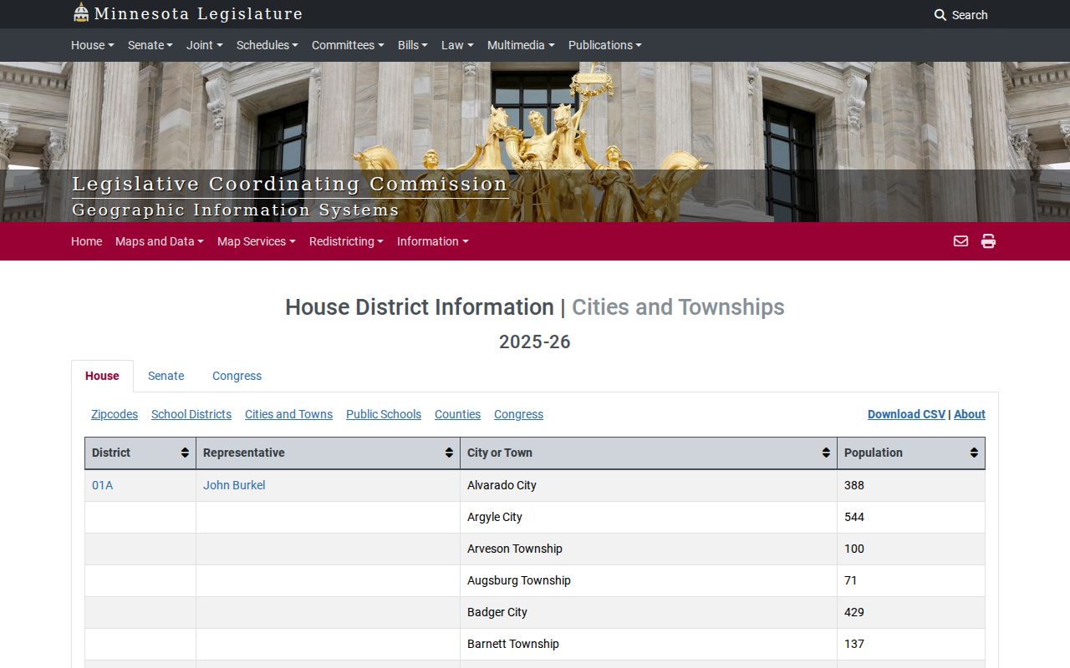Sort table by Representative column arrows
This screenshot has height=668, width=1070.
pos(449,453)
